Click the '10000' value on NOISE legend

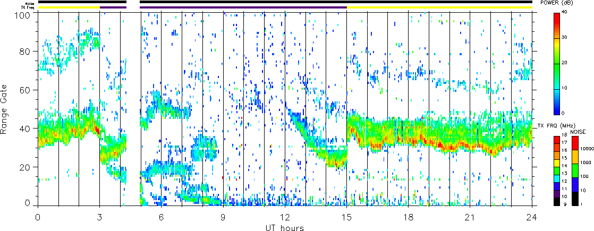click(587, 149)
